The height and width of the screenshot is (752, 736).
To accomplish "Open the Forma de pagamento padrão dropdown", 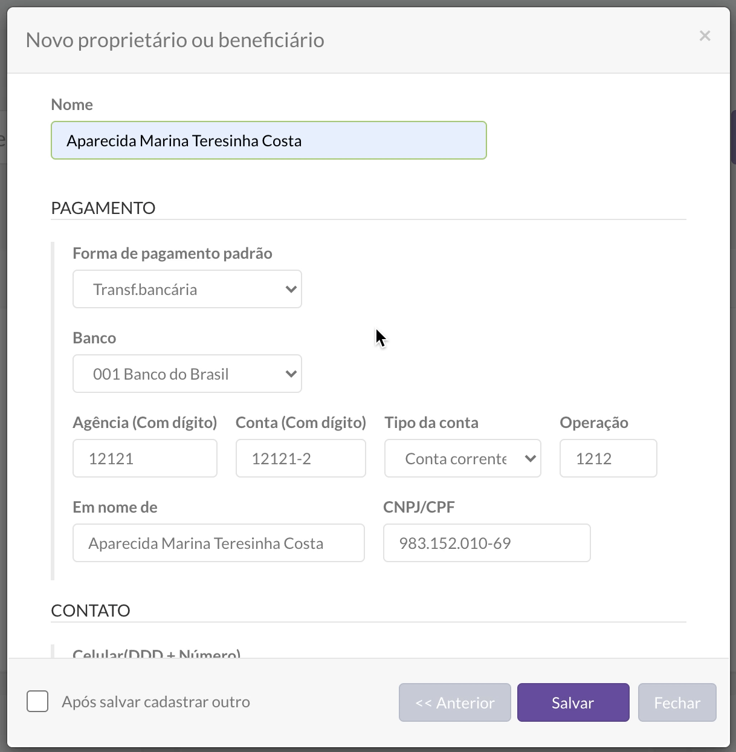I will pos(187,290).
